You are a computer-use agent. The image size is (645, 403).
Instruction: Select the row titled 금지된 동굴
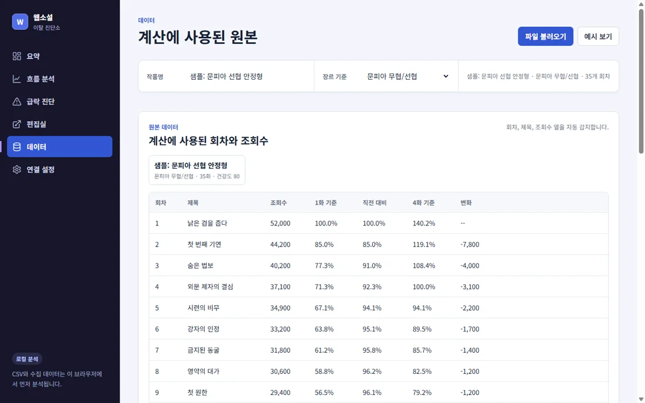[x=378, y=350]
